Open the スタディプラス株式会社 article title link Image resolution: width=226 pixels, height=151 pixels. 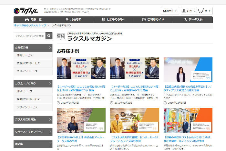(x=187, y=88)
